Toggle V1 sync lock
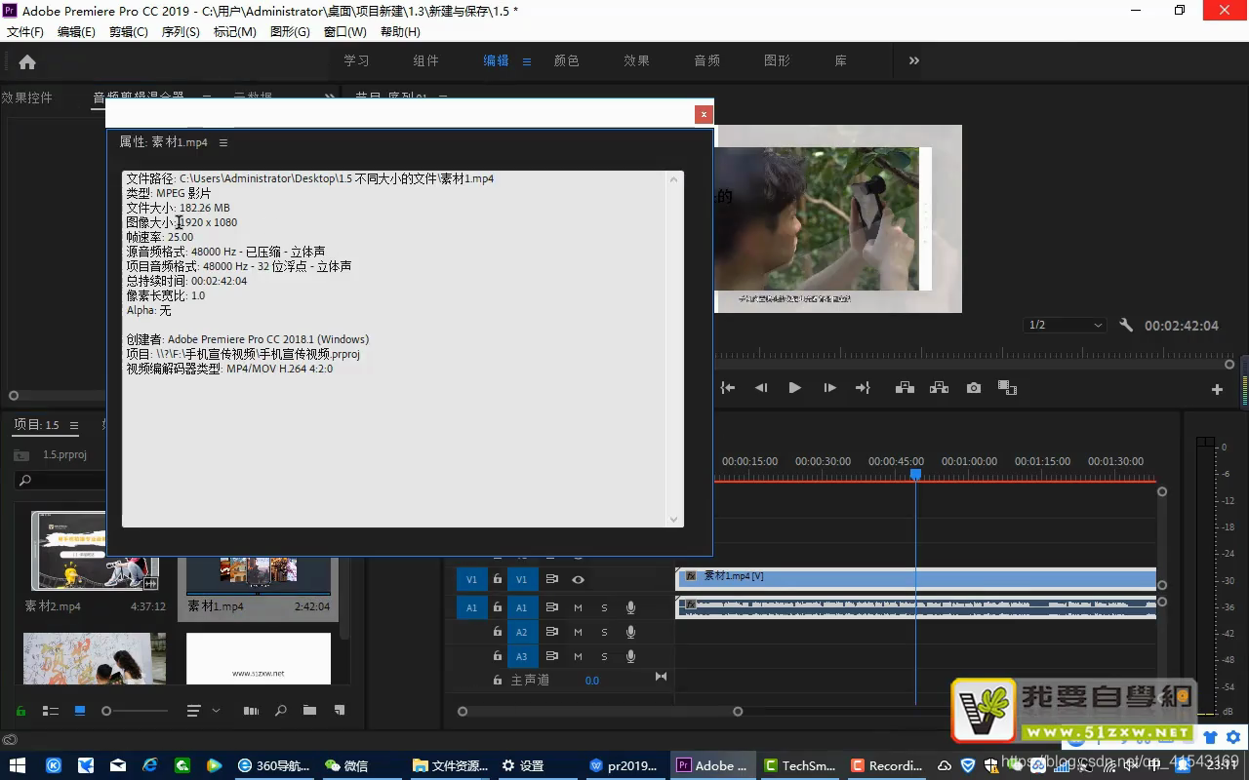 (x=551, y=579)
